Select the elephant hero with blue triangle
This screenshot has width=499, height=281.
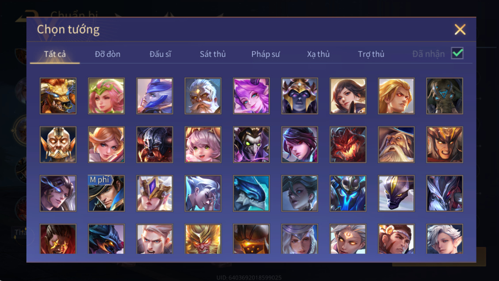click(445, 96)
